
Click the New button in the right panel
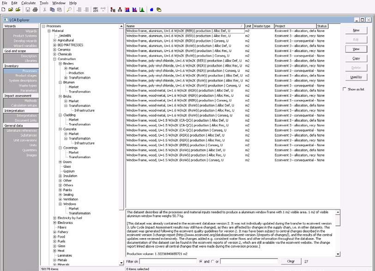[x=356, y=30]
